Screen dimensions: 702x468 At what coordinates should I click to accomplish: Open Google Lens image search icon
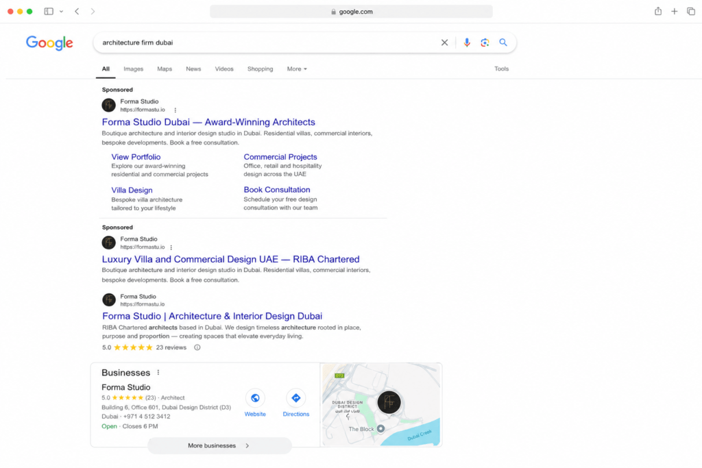pyautogui.click(x=485, y=42)
